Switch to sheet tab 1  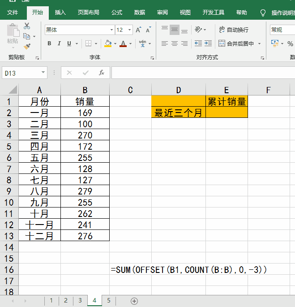[x=51, y=300]
